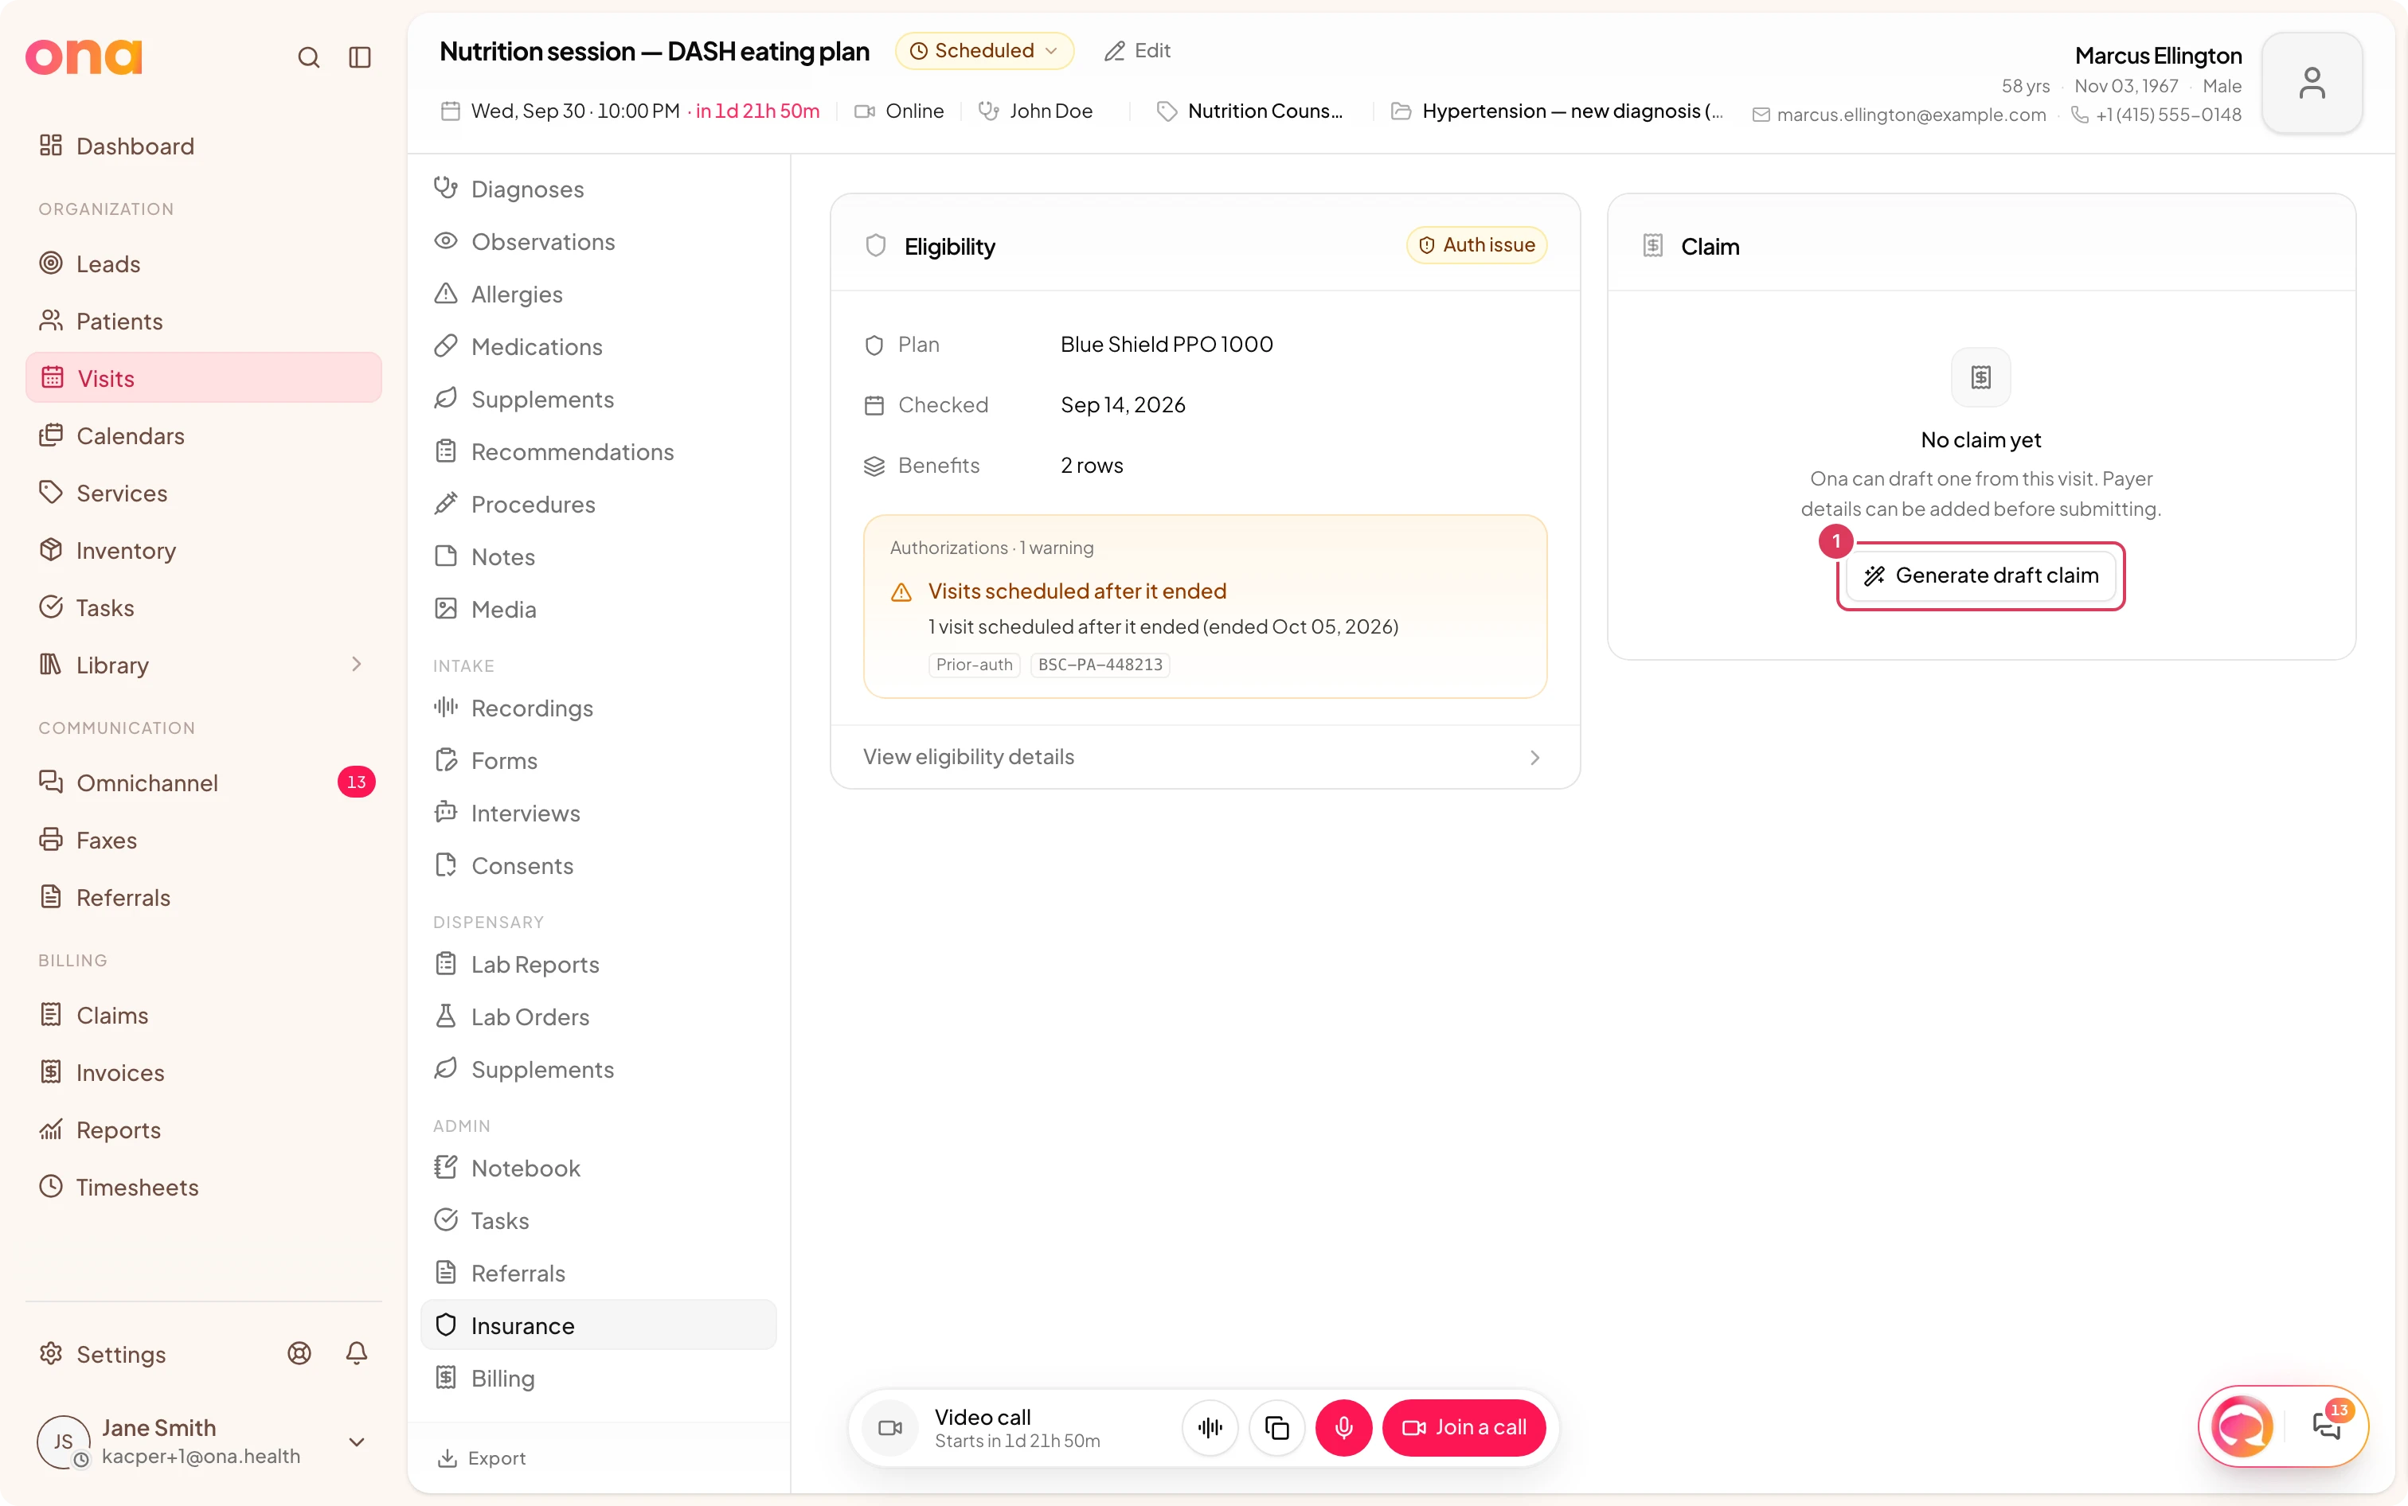Go to Dashboard in sidebar
Viewport: 2408px width, 1506px height.
pos(203,146)
